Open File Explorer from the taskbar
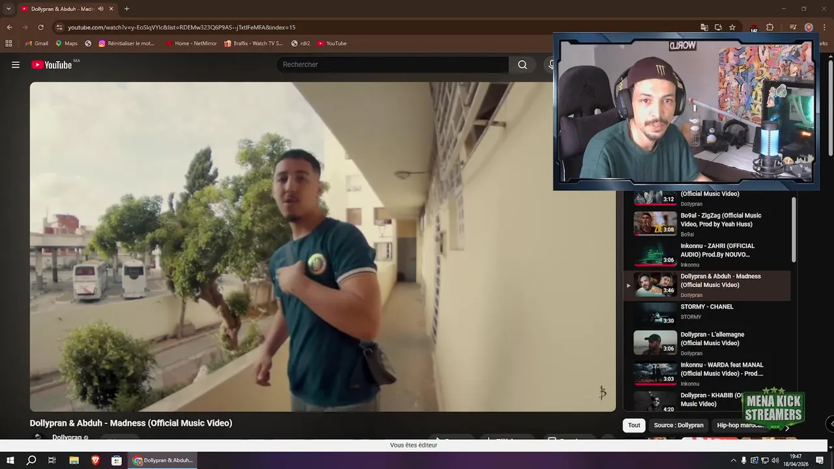834x469 pixels. click(74, 461)
